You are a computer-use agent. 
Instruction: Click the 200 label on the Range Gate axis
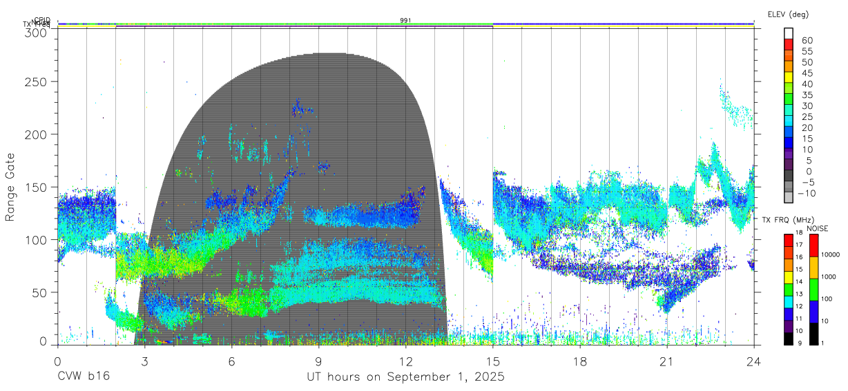pyautogui.click(x=36, y=134)
